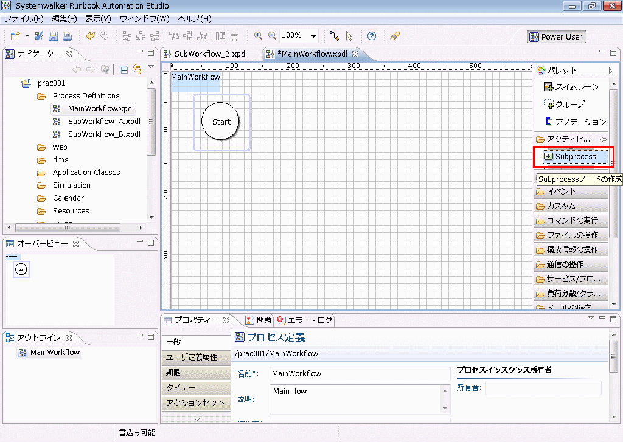The width and height of the screenshot is (623, 442).
Task: Expand the Process Definitions folder
Action: pos(86,95)
